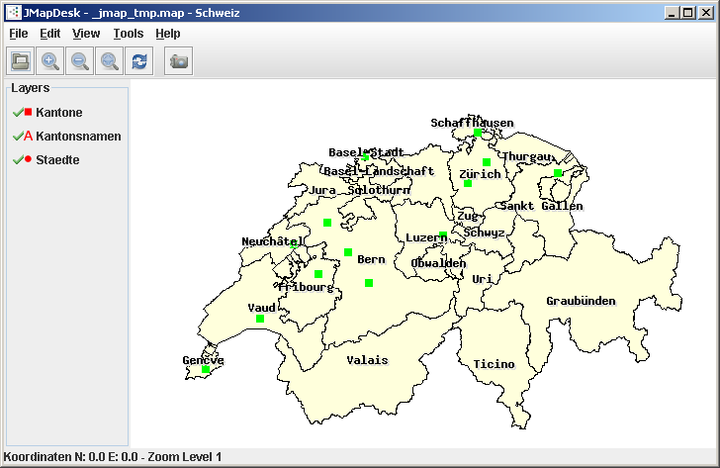This screenshot has height=468, width=720.
Task: Uncheck the Kantone layer green checkmark
Action: [x=17, y=113]
